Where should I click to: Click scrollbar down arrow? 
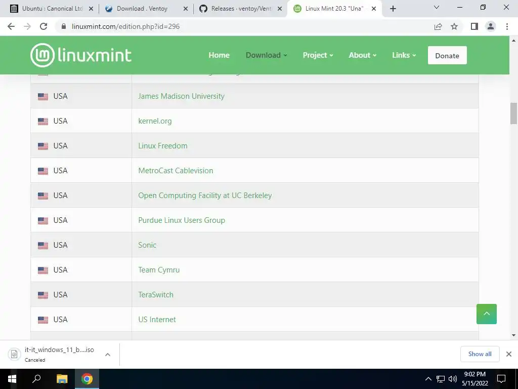pos(513,335)
